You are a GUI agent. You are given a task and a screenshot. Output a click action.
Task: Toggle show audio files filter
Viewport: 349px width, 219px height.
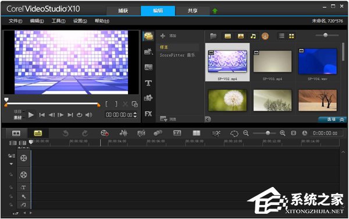pos(253,36)
